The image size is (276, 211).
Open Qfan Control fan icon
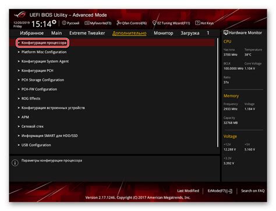point(119,23)
